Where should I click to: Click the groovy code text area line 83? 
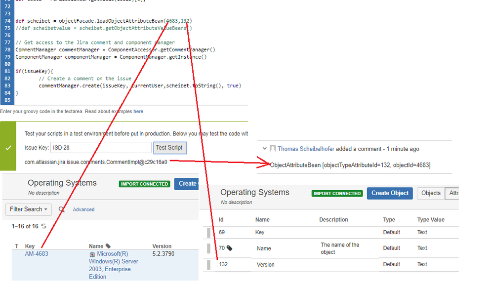click(140, 85)
